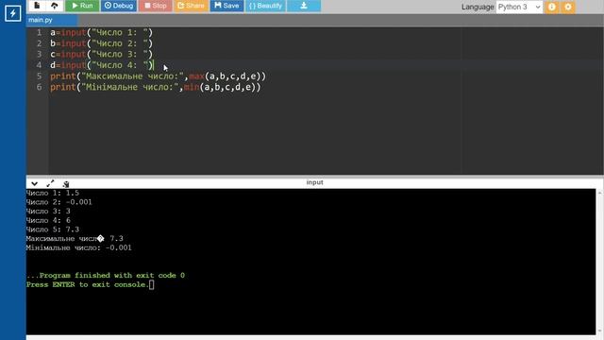Select the main.py tab

tap(52, 20)
